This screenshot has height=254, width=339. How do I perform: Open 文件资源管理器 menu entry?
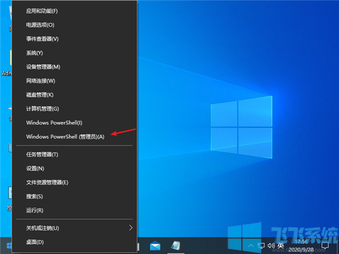(x=47, y=182)
